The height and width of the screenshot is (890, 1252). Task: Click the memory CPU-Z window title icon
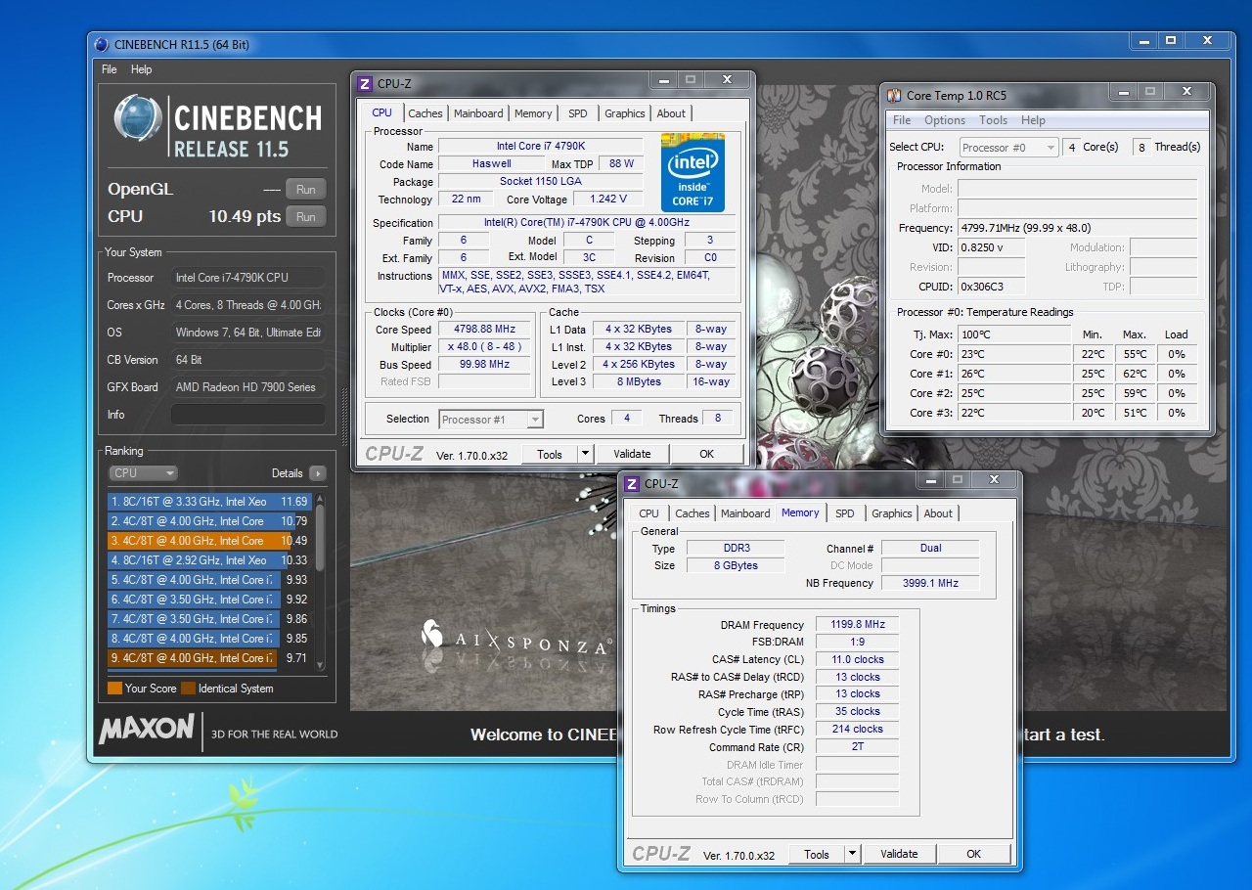point(632,484)
